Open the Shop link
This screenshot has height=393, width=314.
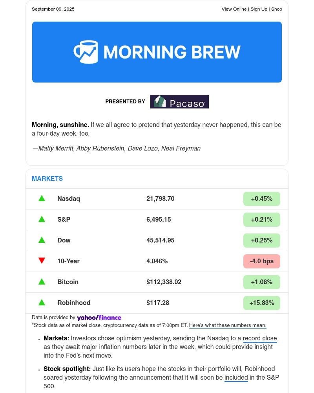tap(277, 9)
